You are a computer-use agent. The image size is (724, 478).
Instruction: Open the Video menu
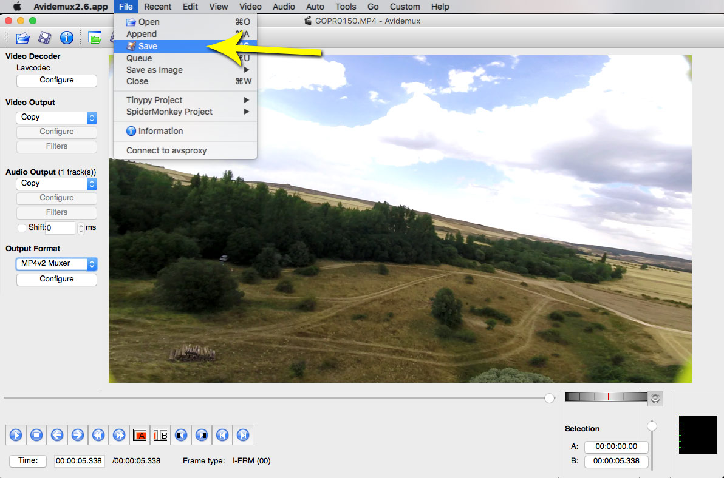point(250,7)
